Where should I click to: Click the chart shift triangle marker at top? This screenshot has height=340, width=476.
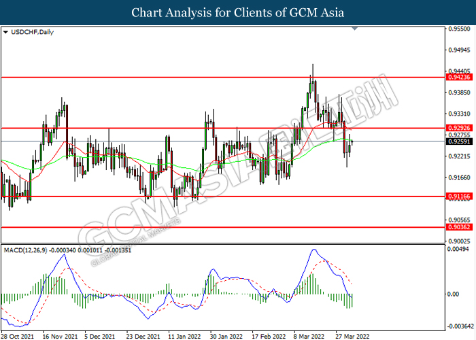click(354, 29)
